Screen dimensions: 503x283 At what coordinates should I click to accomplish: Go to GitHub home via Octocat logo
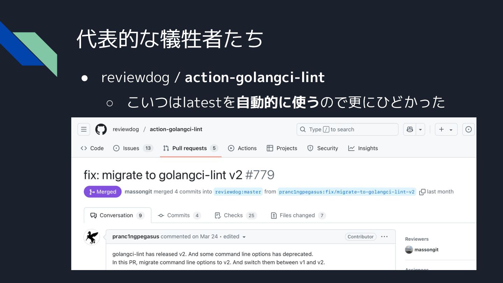101,129
